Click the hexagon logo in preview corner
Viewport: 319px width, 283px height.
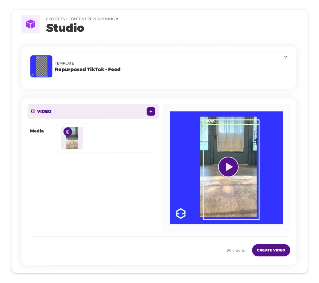[x=181, y=213]
